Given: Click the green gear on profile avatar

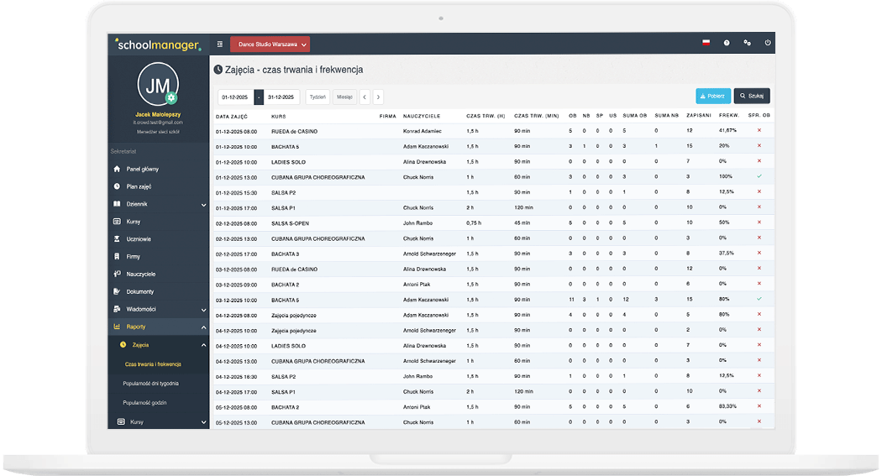Looking at the screenshot, I should point(171,98).
